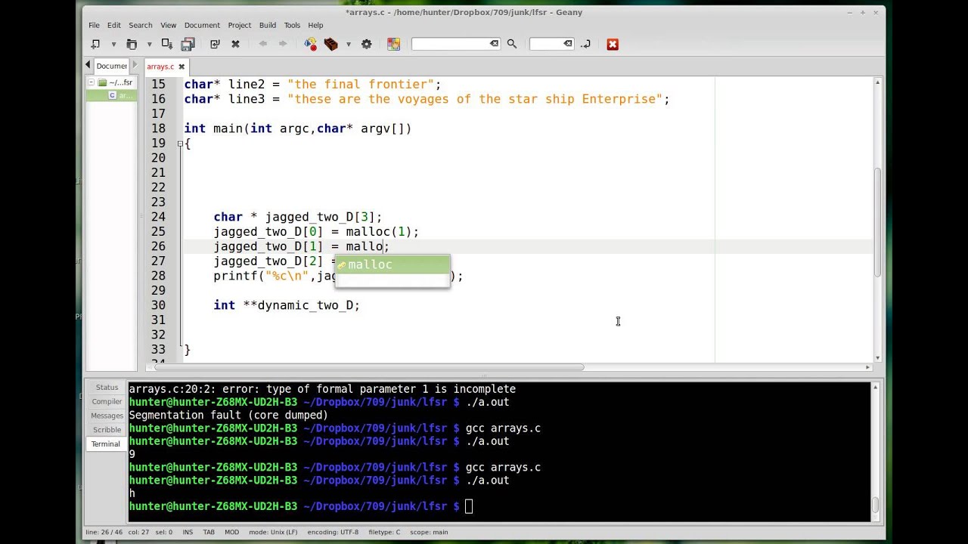The height and width of the screenshot is (544, 968).
Task: Open the recent files dropdown arrow
Action: tap(149, 45)
